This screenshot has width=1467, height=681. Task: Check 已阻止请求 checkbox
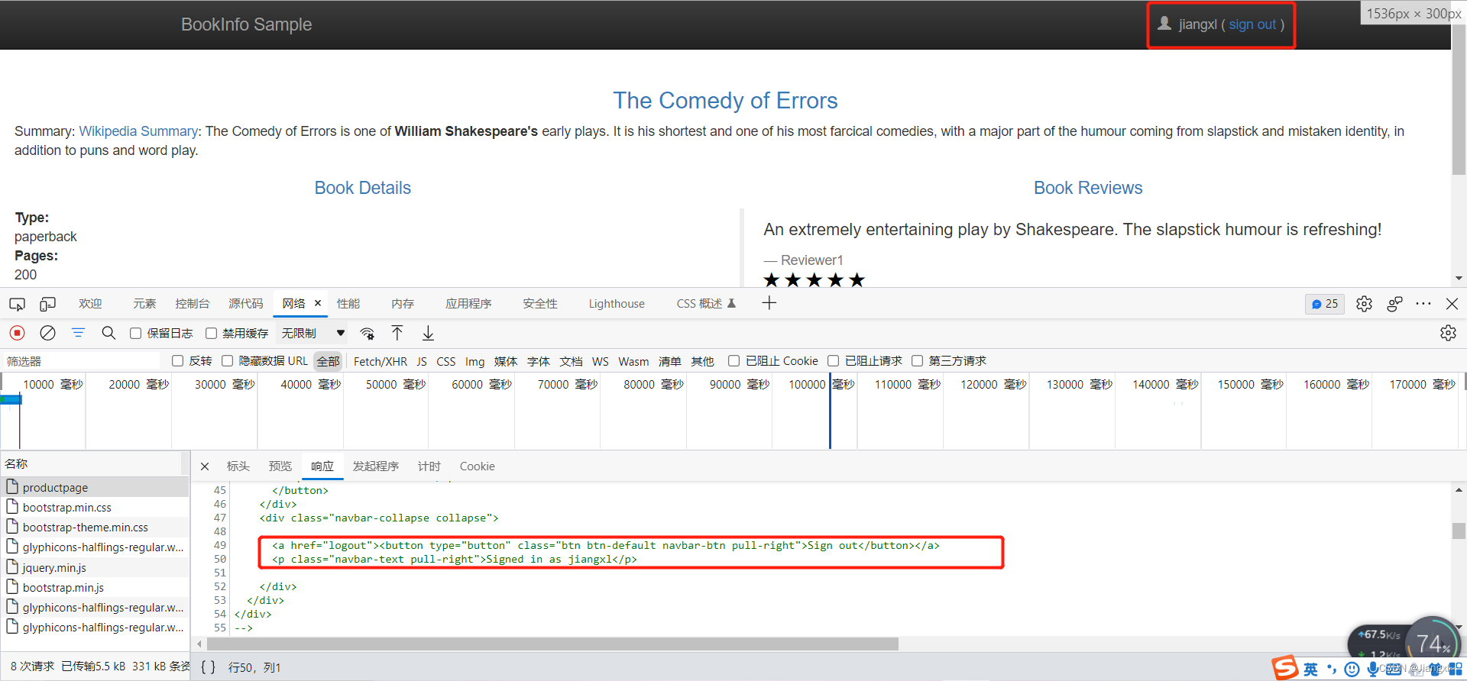click(833, 361)
